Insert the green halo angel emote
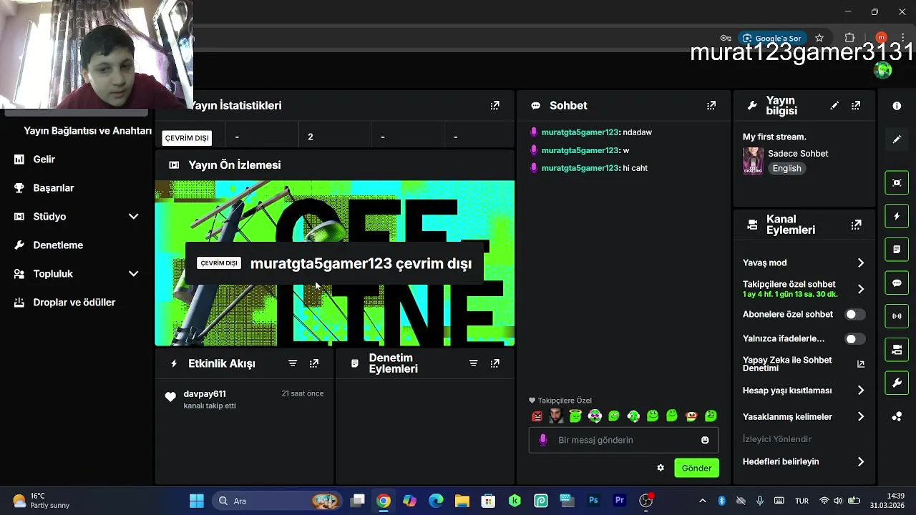Screen dimensions: 916x515 575,416
